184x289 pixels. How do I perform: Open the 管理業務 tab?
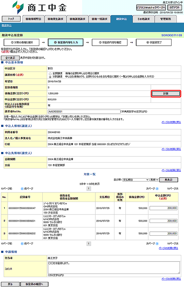click(x=166, y=19)
